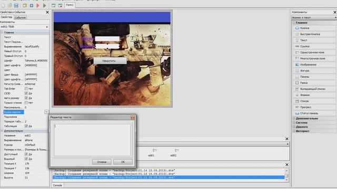Pick the Однострочное поле component

[314, 52]
